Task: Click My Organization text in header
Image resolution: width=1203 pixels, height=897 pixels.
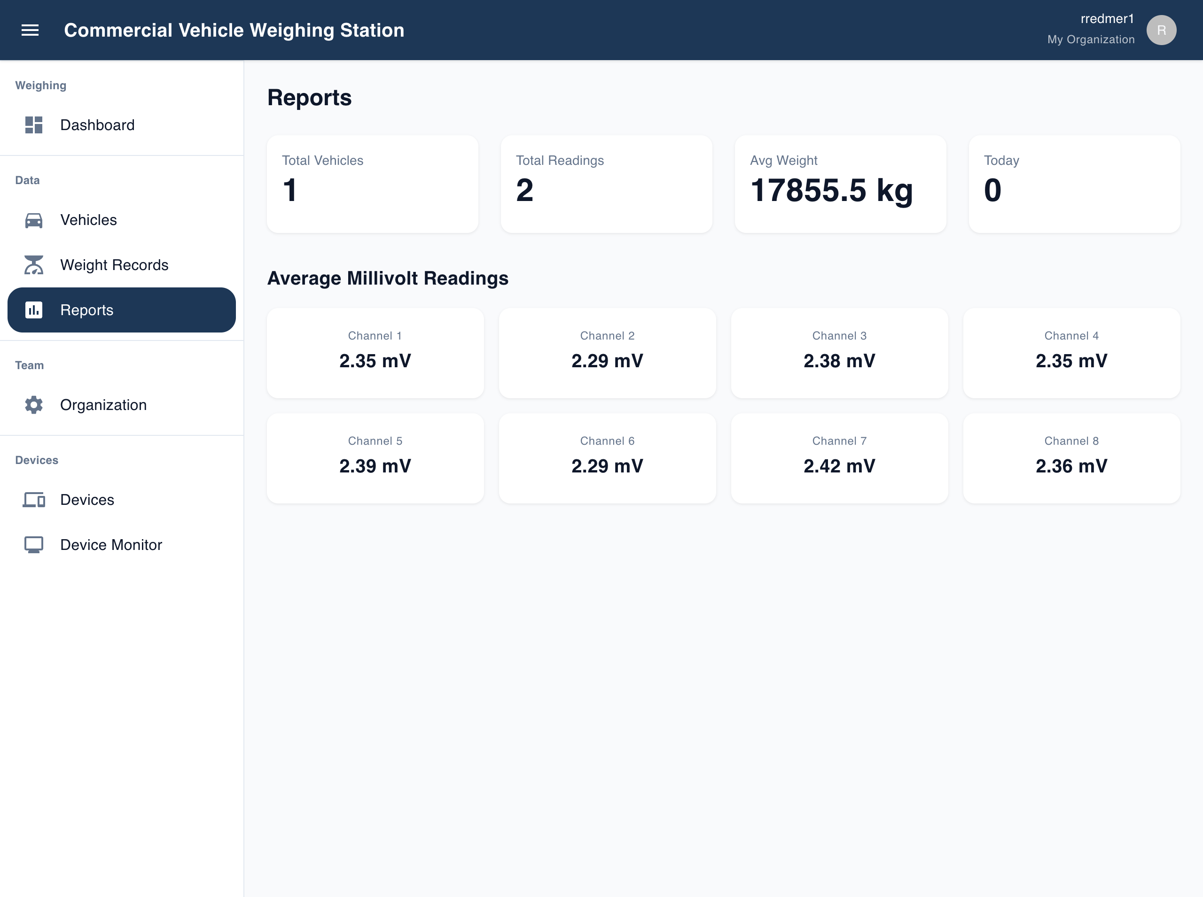Action: tap(1091, 39)
